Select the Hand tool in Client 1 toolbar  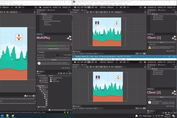pyautogui.click(x=75, y=7)
